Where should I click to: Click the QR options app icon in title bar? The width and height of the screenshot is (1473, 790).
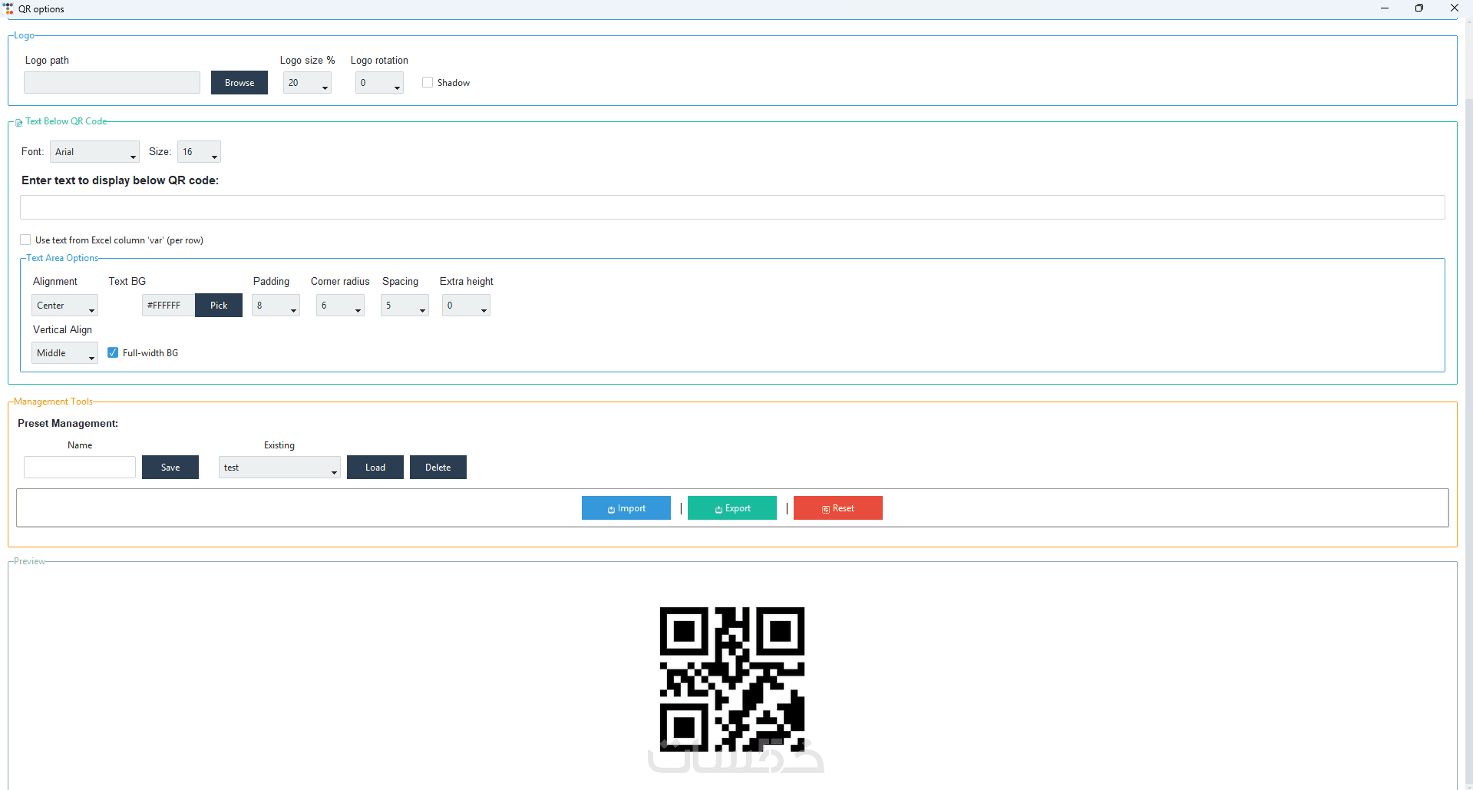click(x=8, y=8)
